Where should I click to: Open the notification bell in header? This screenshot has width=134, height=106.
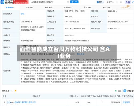pyautogui.click(x=121, y=2)
